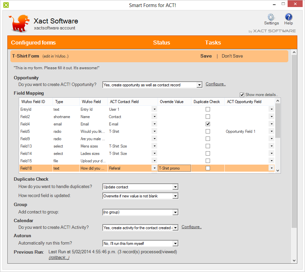Click the Xact Software lion logo
The image size is (305, 272).
pos(19,23)
